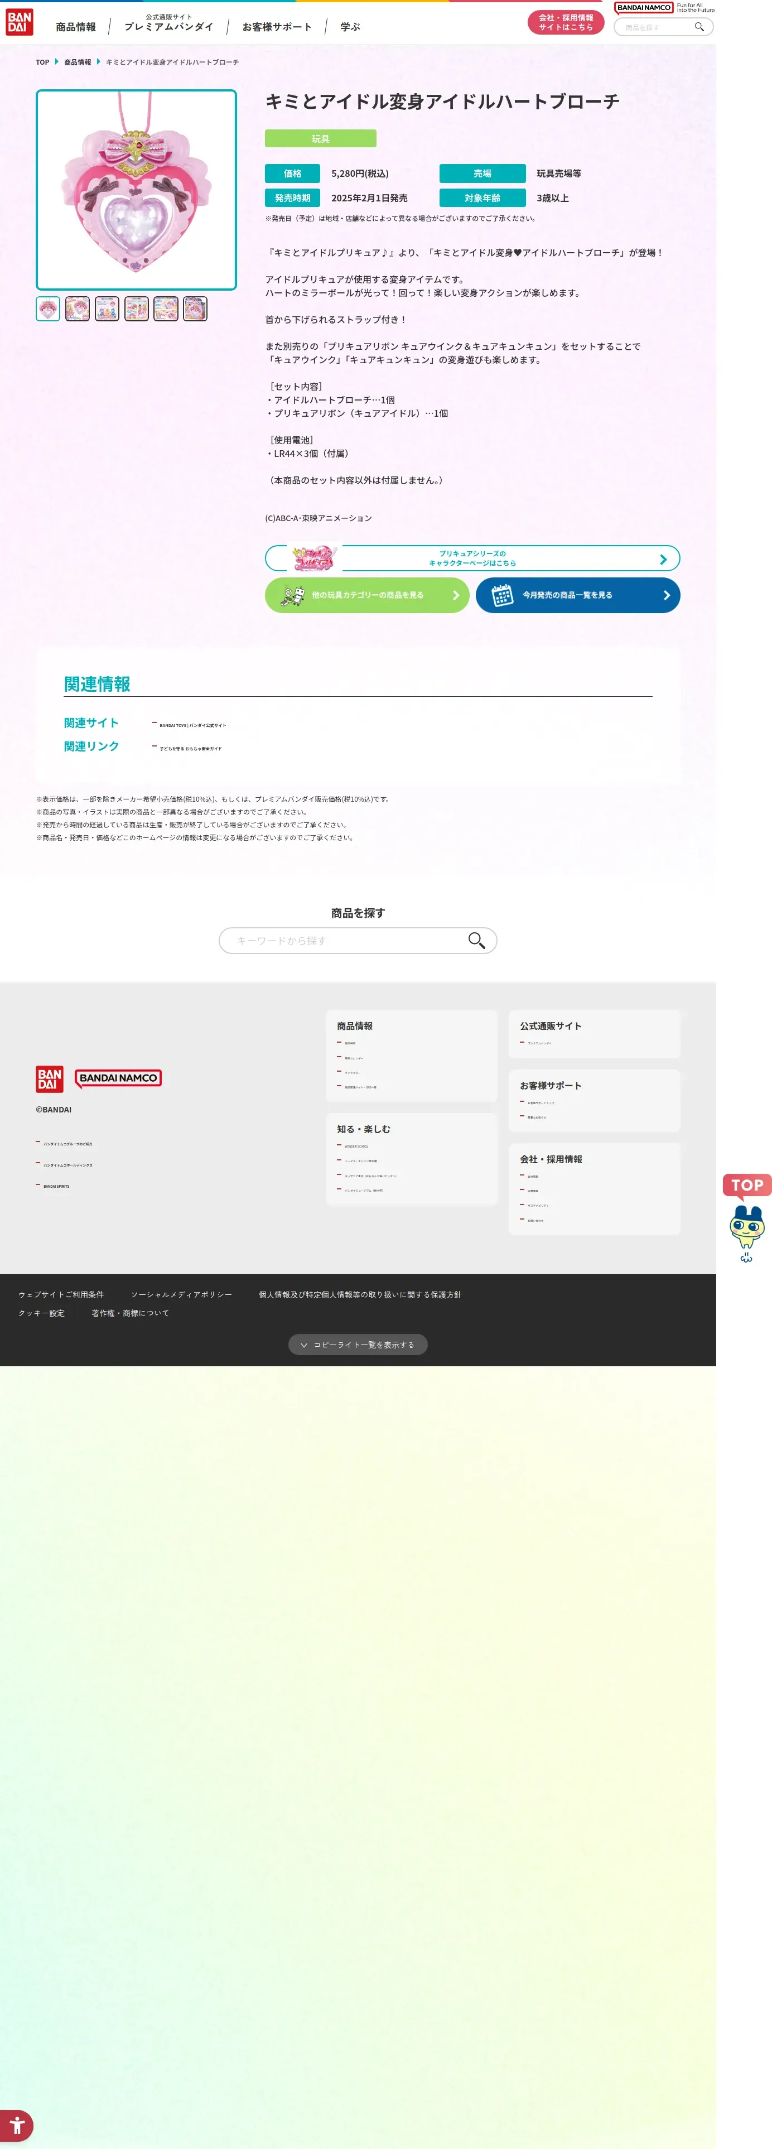Viewport: 772px width, 2149px height.
Task: Click プレミアムバンダイ in 公式通販サイト footer box
Action: point(539,1043)
